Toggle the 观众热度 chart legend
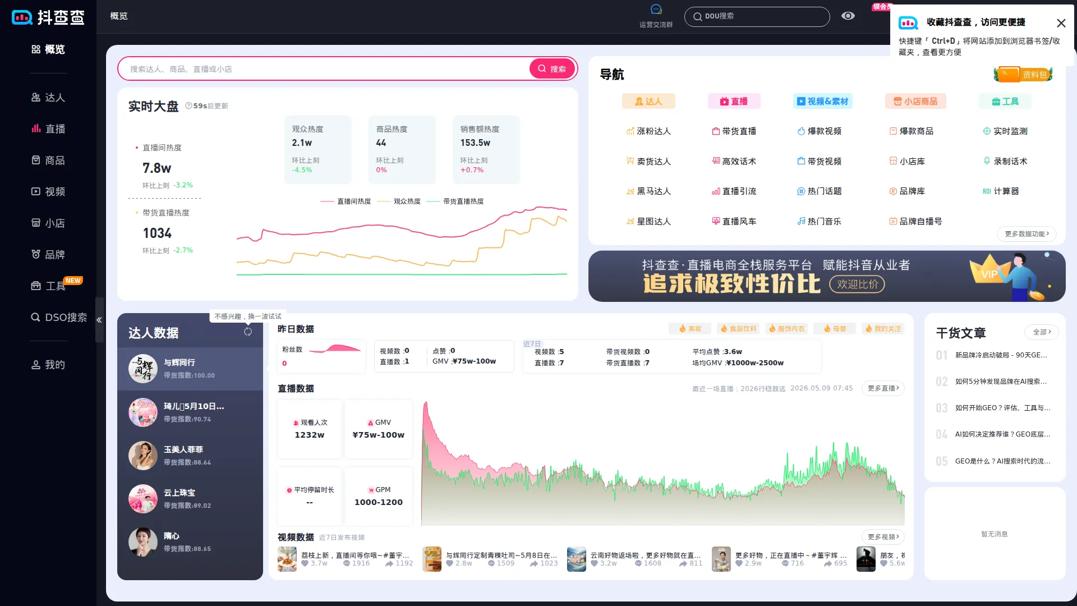 [x=399, y=201]
